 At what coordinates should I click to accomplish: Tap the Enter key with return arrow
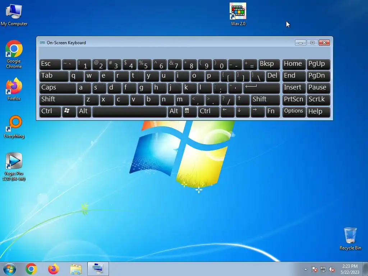pos(262,88)
